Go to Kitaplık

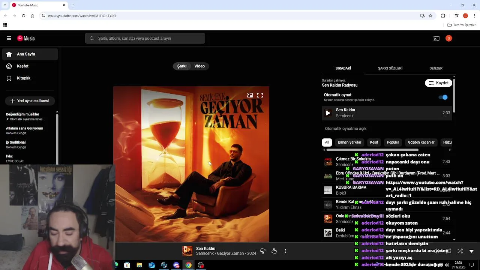click(x=30, y=78)
